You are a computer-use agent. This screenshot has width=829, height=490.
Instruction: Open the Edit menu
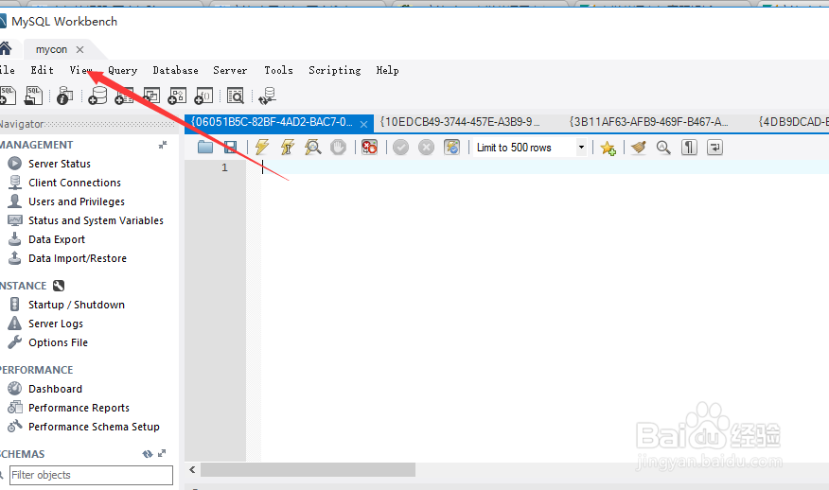42,70
